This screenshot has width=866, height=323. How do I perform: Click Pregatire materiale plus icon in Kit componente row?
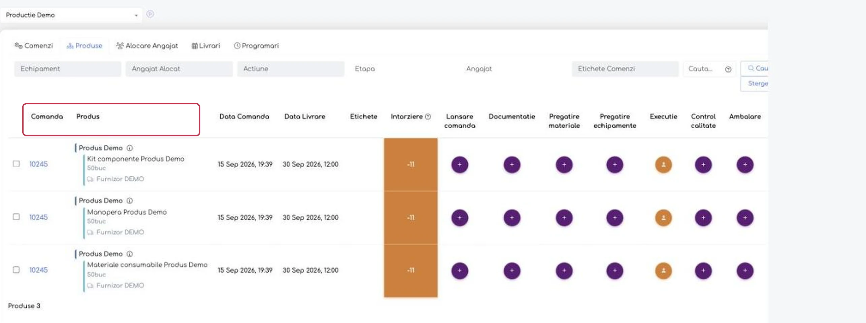tap(564, 165)
